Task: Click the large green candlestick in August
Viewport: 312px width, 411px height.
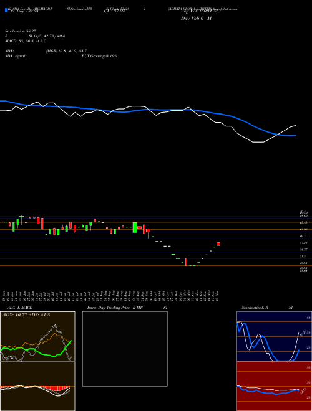Action: coord(135,227)
